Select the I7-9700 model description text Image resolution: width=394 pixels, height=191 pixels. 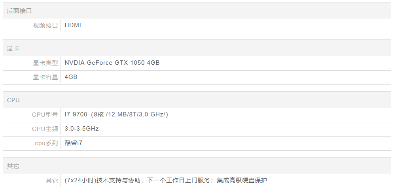pos(116,114)
